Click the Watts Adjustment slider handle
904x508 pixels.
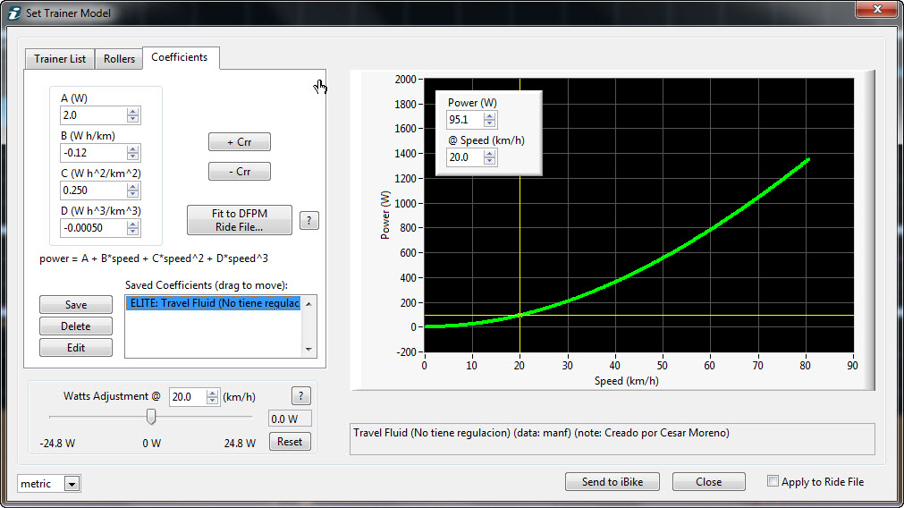click(x=151, y=416)
